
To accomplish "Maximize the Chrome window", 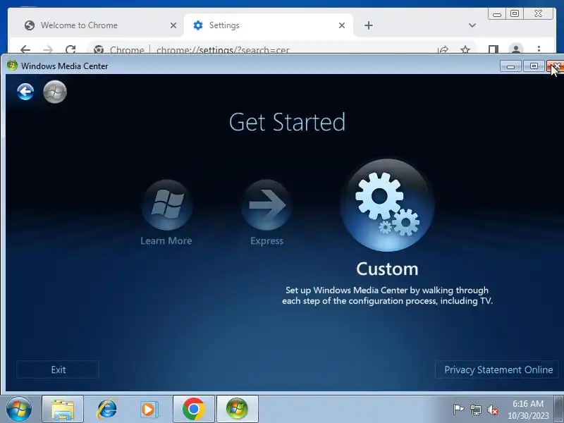I will (515, 13).
